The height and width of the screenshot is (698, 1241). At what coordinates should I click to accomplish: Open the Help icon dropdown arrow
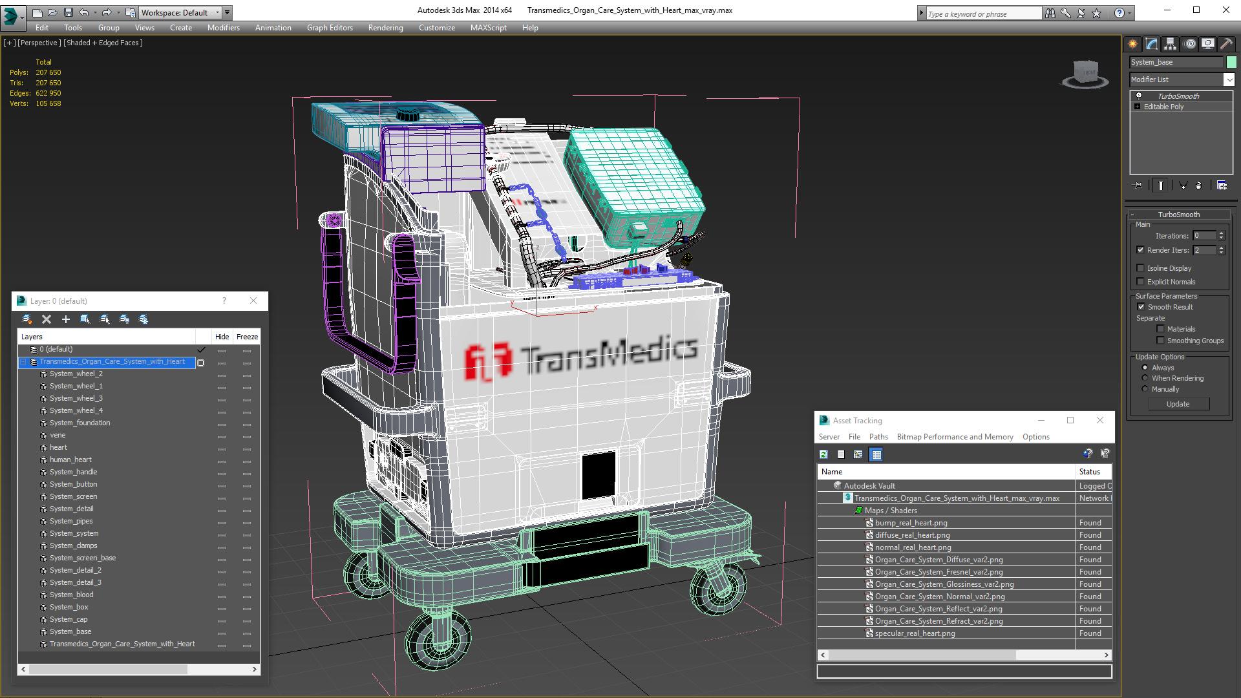1130,13
